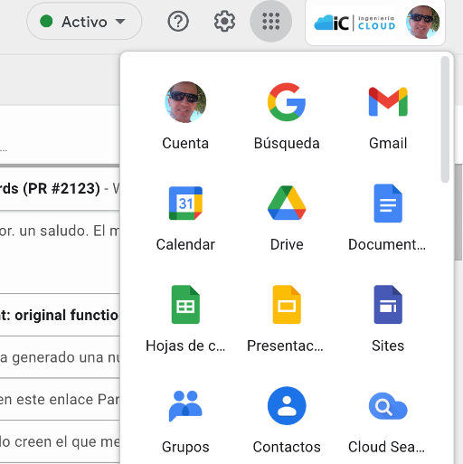The height and width of the screenshot is (464, 463).
Task: Open email with 'un saludo. El m' text
Action: pos(60,251)
